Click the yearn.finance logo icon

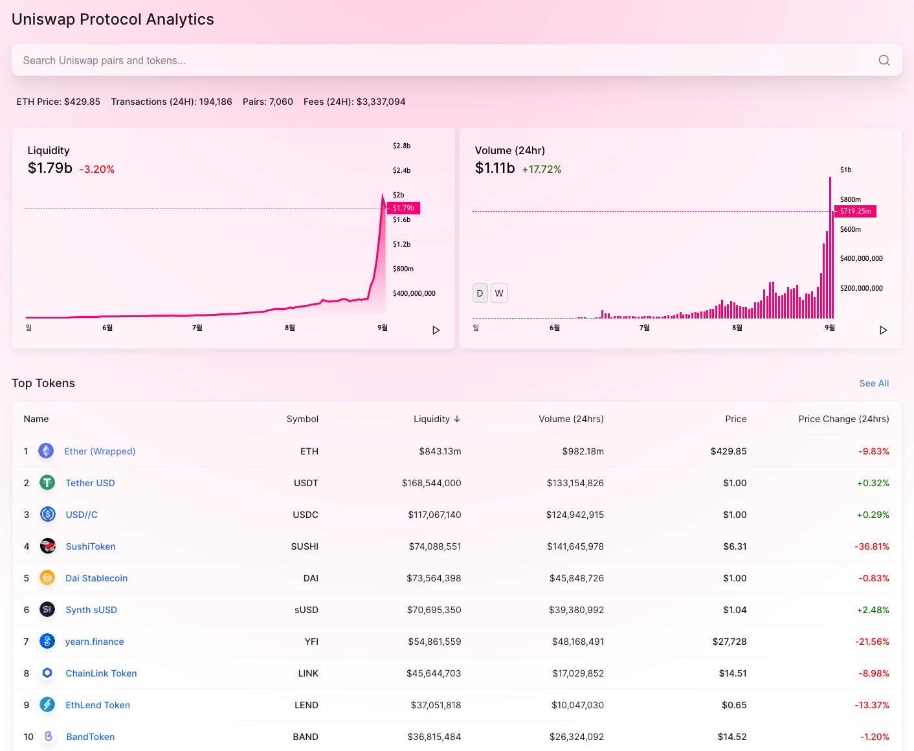pos(47,641)
